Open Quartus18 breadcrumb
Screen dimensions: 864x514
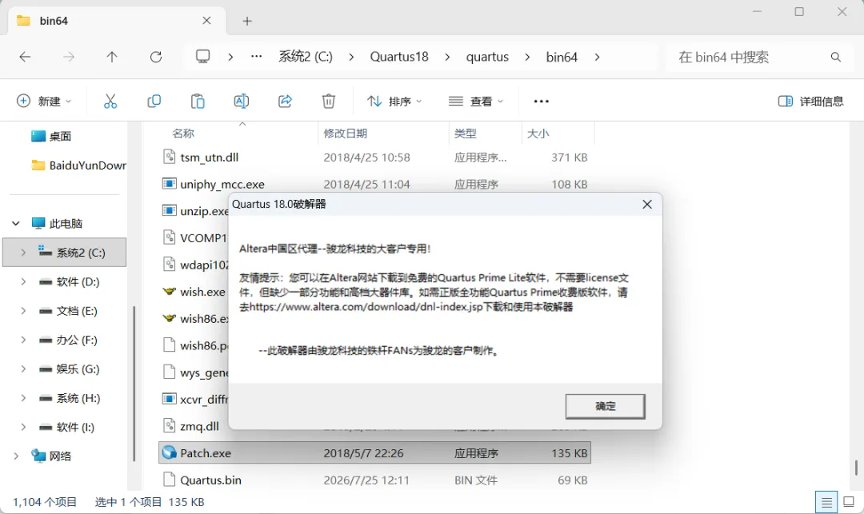click(399, 57)
